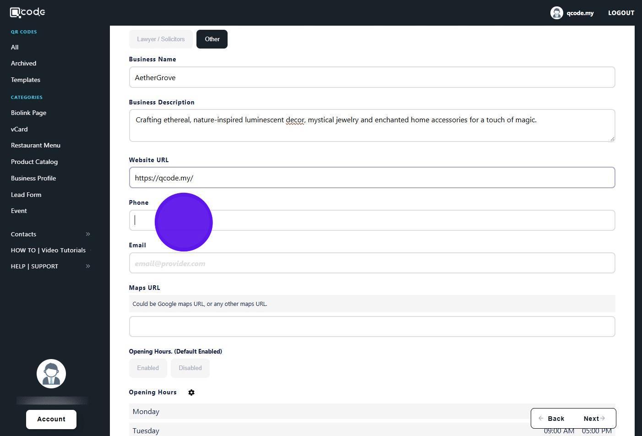Click the Tuesday 09:00 AM time
Screen dimensions: 642x436
559,431
